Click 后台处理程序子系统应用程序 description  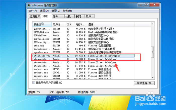pos(105,52)
